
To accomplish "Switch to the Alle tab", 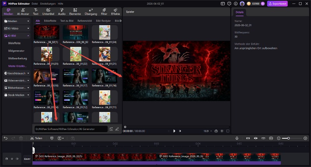I will 38,21.
